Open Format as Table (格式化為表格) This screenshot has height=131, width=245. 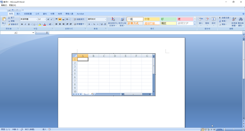tap(122, 22)
